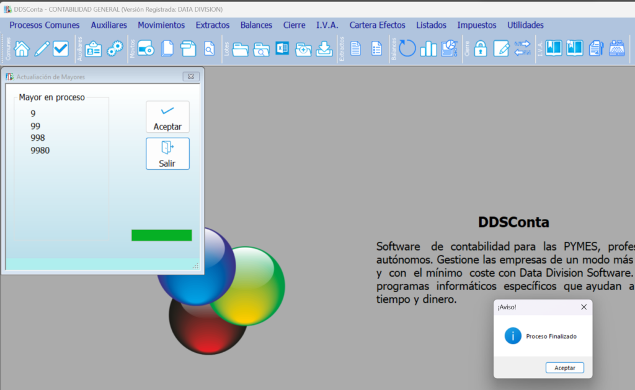Close the ¡Aviso! dialog with X
This screenshot has height=390, width=635.
click(584, 307)
